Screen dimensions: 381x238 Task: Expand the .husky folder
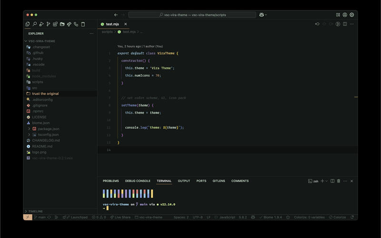tap(37, 59)
